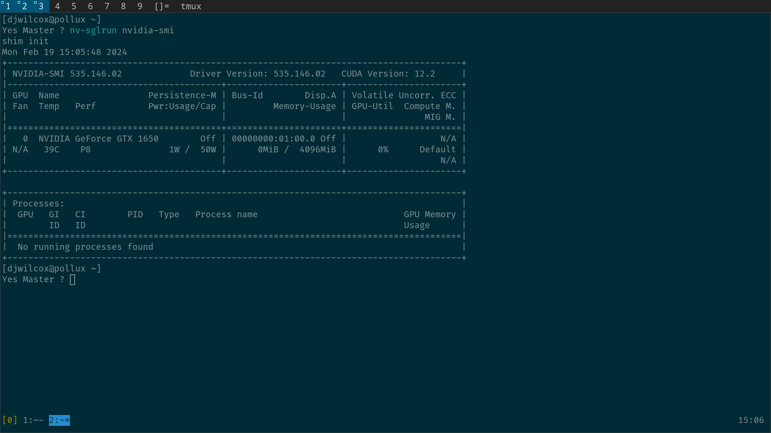Switch to workspace tag 2
The height and width of the screenshot is (433, 771).
pyautogui.click(x=24, y=6)
